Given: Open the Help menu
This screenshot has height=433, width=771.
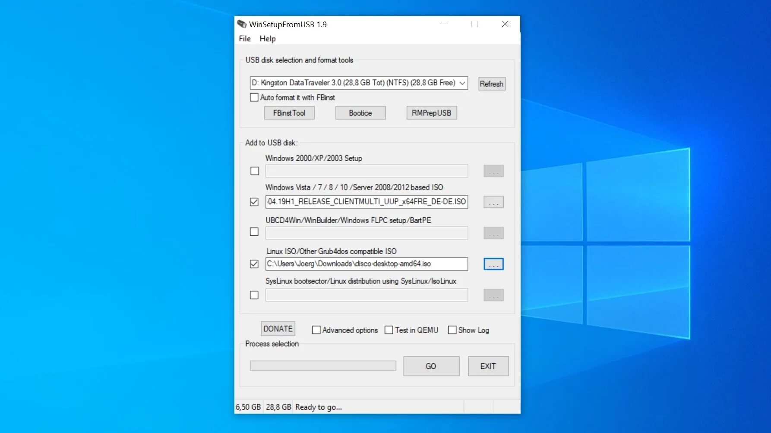Looking at the screenshot, I should point(267,38).
